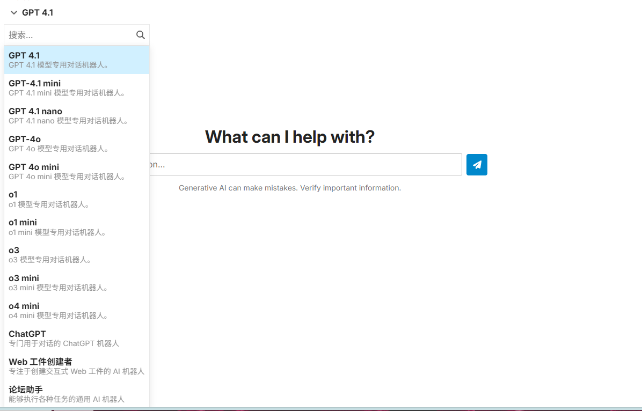The image size is (642, 411).
Task: Choose the o4 mini model
Action: point(77,311)
